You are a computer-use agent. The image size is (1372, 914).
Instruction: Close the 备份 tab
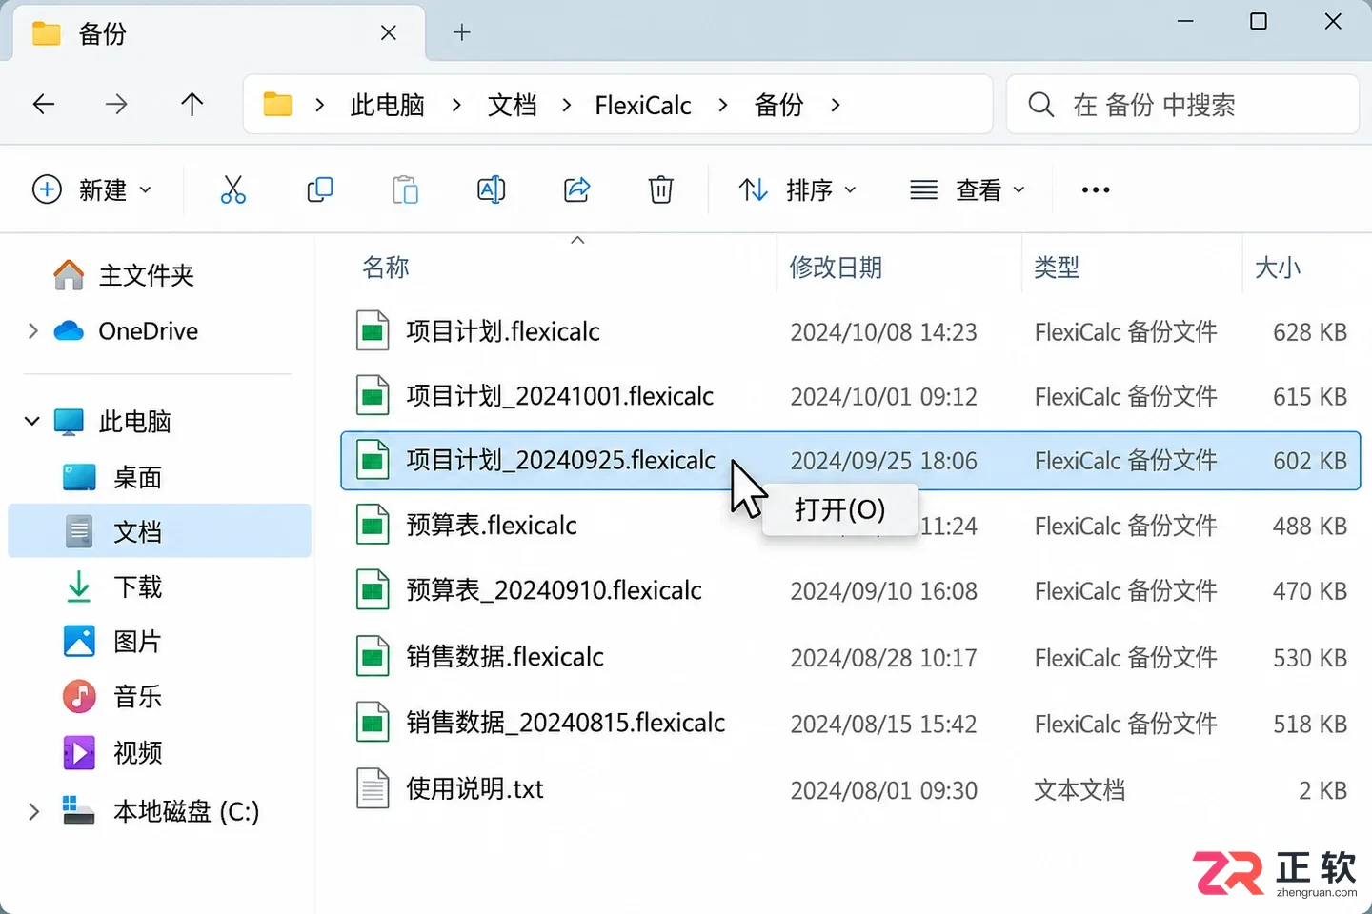(x=389, y=33)
